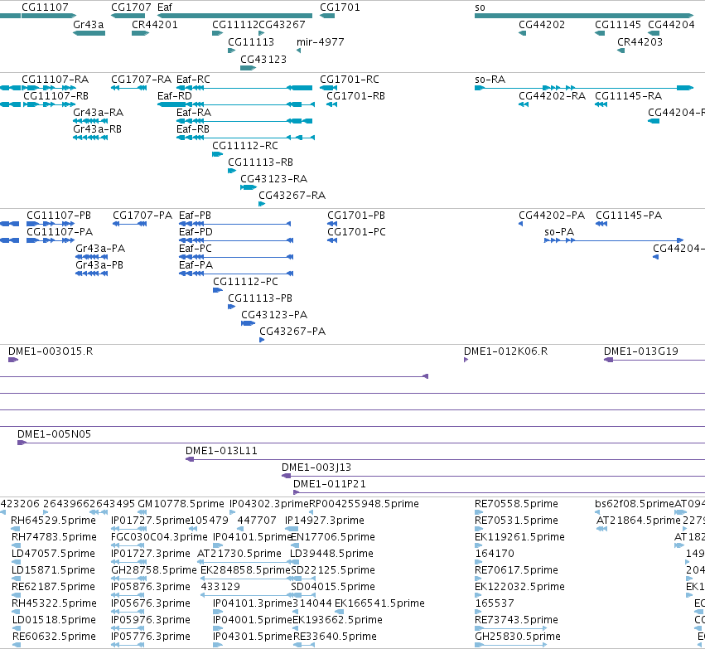The image size is (705, 649).
Task: Select the Eaf gene bar
Action: [x=234, y=16]
